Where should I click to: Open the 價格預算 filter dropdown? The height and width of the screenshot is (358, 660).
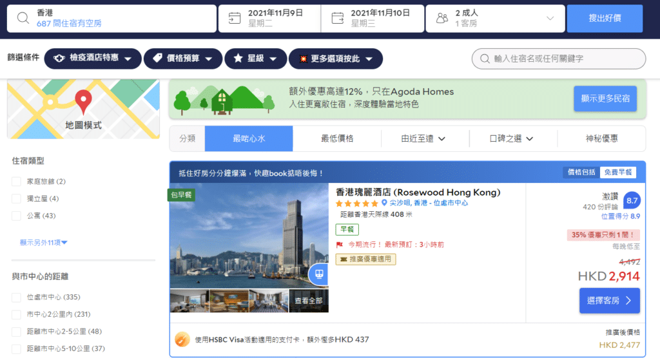tap(182, 59)
